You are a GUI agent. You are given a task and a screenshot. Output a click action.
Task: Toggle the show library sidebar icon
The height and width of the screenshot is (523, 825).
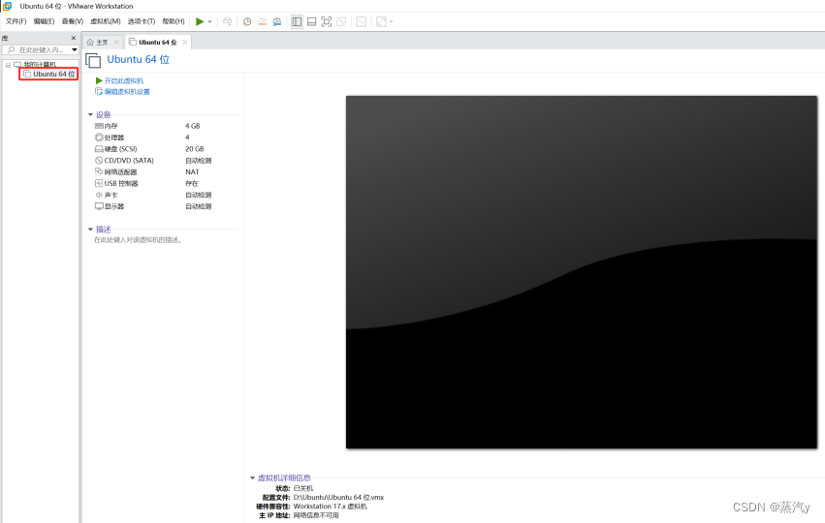pyautogui.click(x=297, y=21)
